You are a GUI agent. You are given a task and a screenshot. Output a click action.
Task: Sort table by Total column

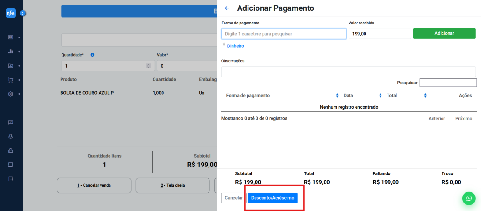coord(425,96)
